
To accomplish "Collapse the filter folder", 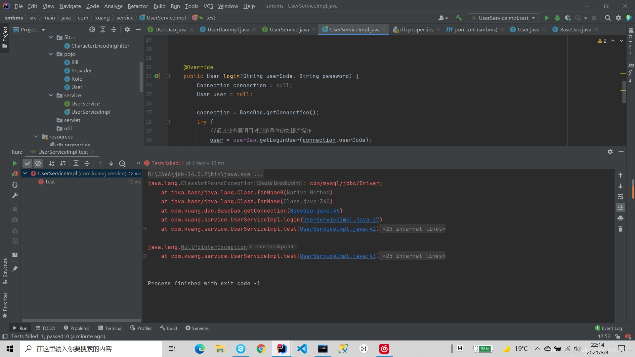I will 51,38.
